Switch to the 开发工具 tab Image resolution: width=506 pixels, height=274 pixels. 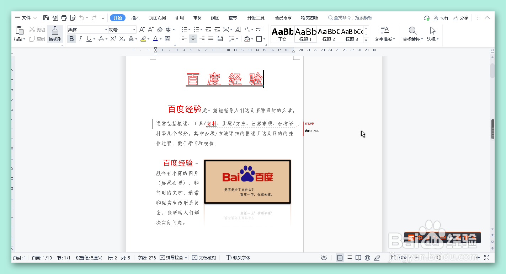tap(256, 18)
